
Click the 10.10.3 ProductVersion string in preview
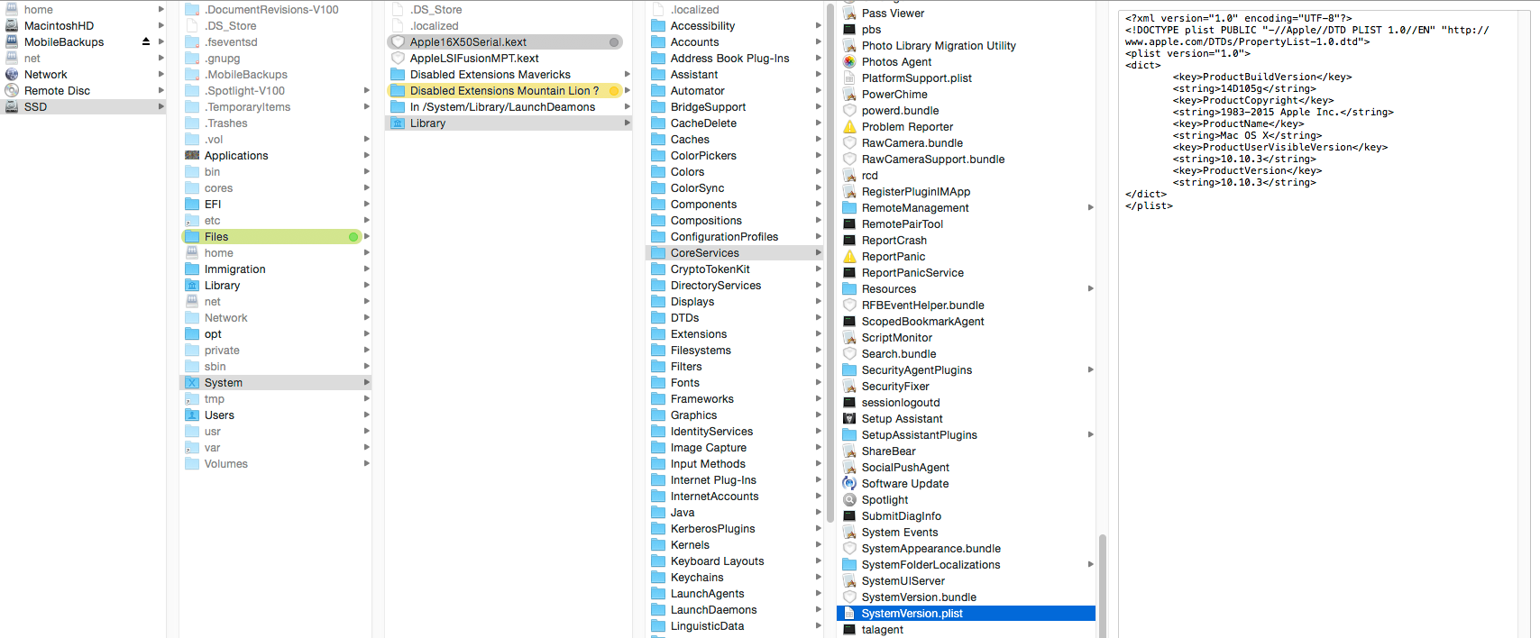click(1246, 183)
